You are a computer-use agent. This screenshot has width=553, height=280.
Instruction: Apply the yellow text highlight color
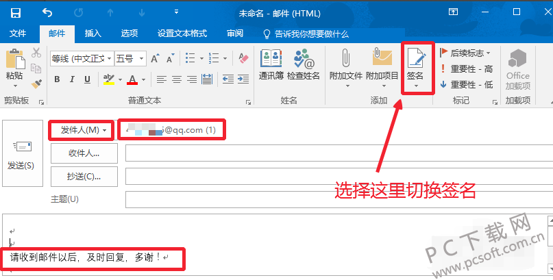[x=109, y=79]
